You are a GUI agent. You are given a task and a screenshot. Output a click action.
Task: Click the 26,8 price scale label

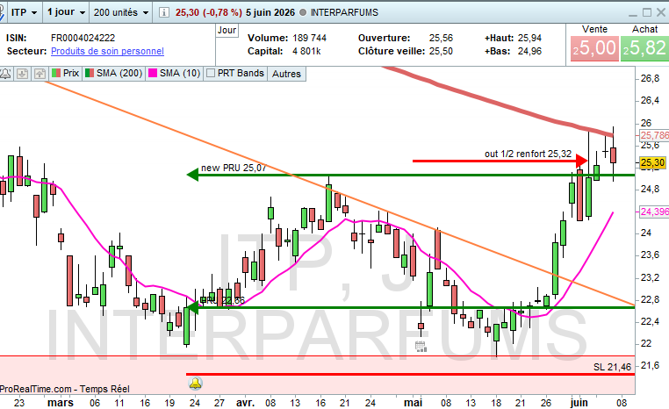[x=650, y=78]
